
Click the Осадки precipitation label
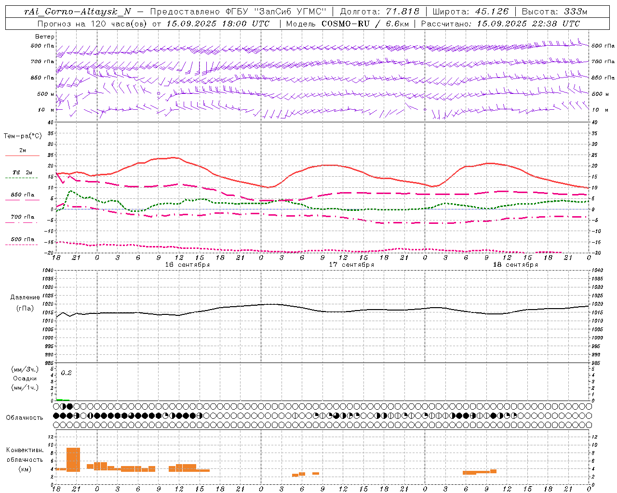tap(25, 378)
